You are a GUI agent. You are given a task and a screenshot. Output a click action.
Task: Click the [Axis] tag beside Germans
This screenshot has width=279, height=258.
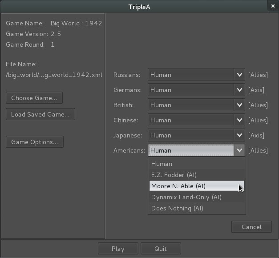pos(256,90)
